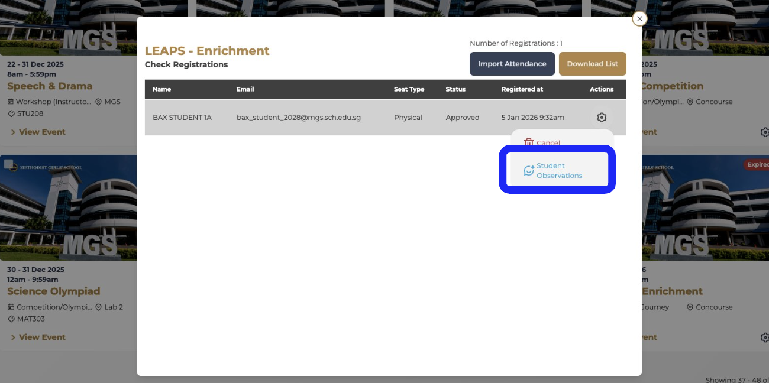Click the Student Observations chat-bubble icon
The width and height of the screenshot is (769, 383).
(529, 171)
